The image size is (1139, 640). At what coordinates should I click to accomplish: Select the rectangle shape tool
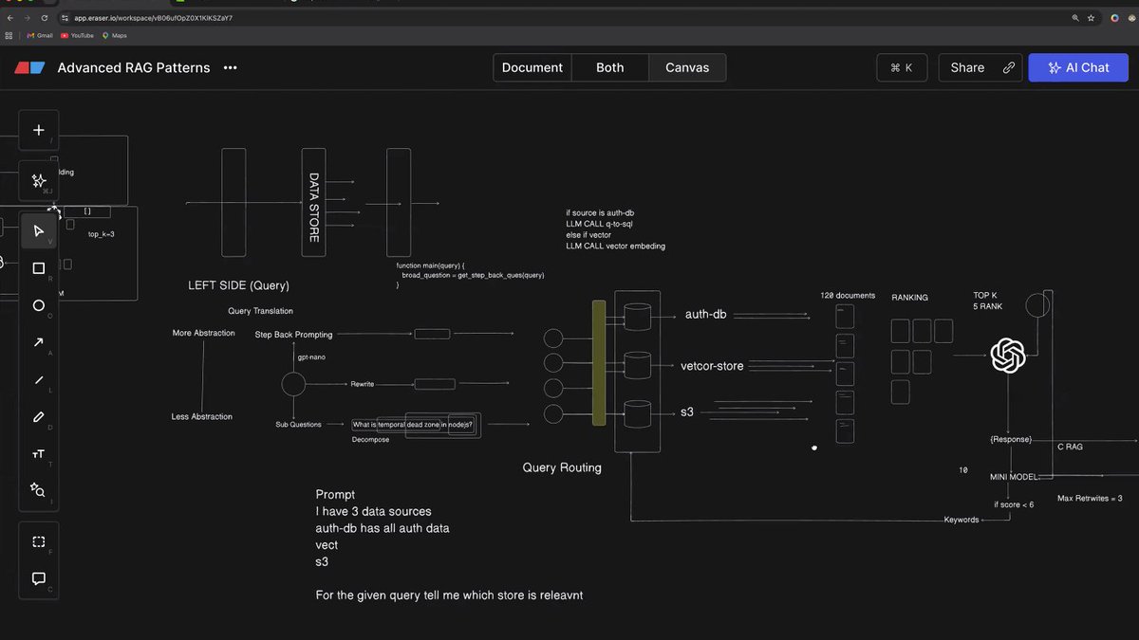click(39, 268)
